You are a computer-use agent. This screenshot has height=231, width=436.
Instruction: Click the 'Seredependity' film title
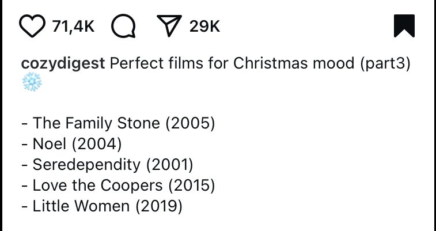(86, 165)
